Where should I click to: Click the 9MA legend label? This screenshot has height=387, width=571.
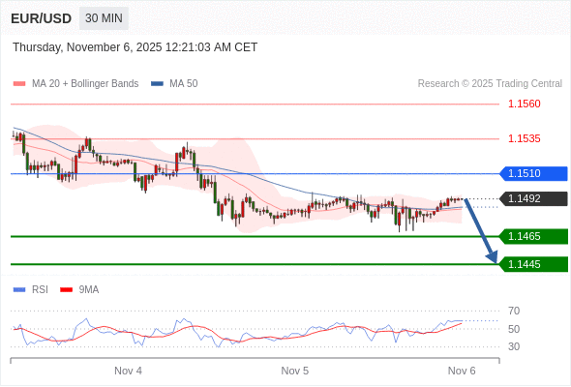pos(89,290)
